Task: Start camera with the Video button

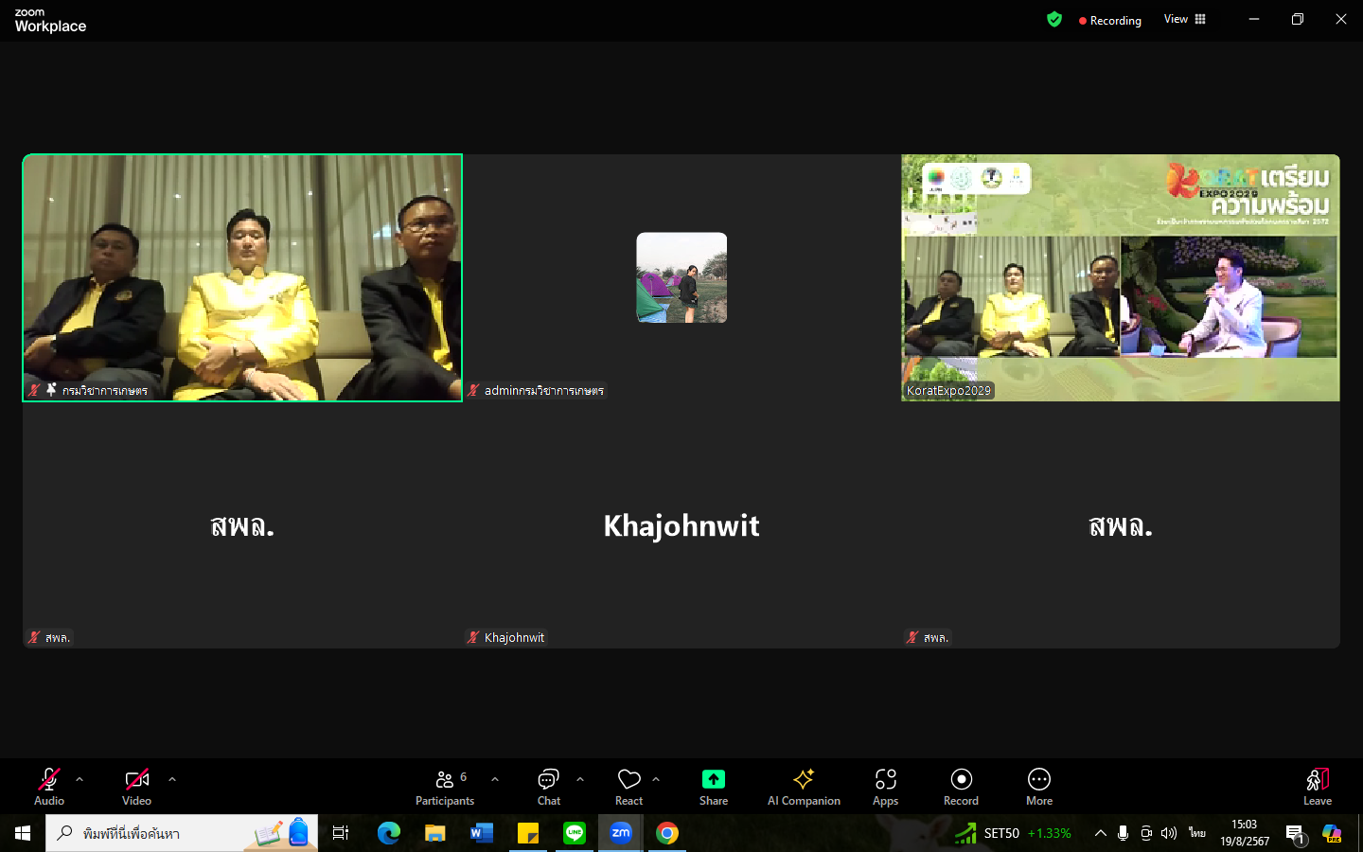Action: tap(136, 787)
